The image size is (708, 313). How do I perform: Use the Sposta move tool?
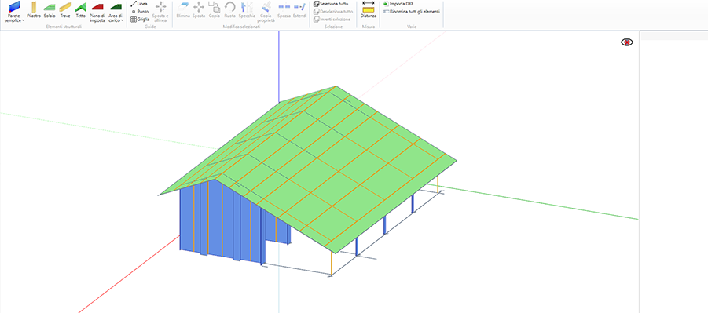point(199,10)
